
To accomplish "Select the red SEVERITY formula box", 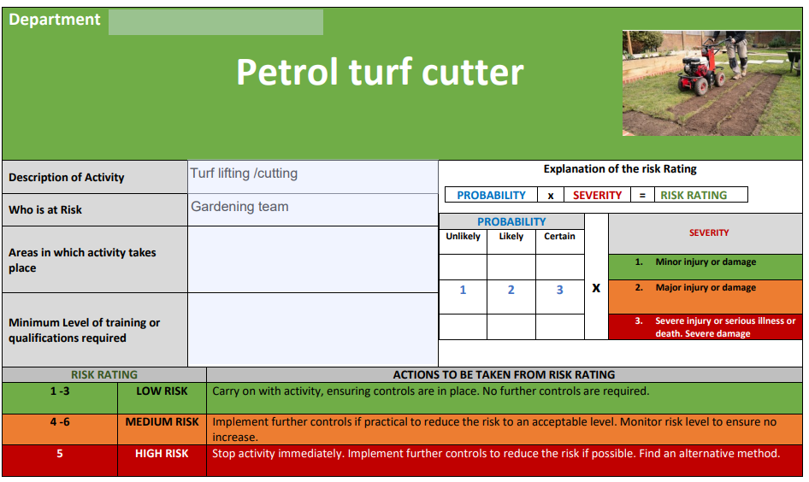I will coord(597,195).
